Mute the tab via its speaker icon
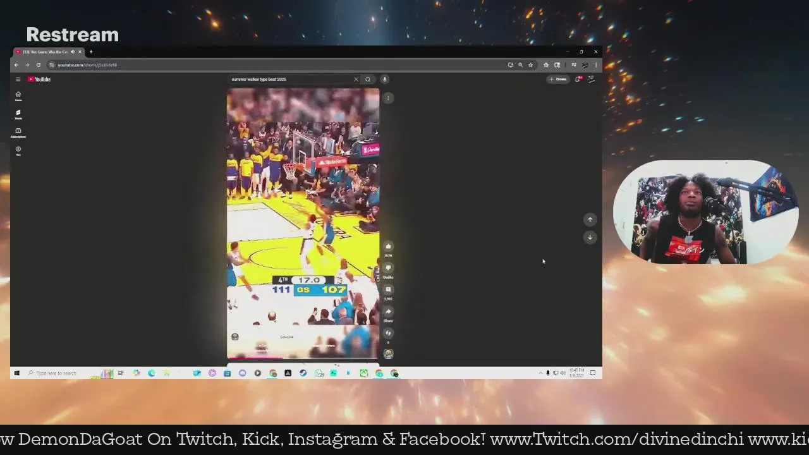This screenshot has width=809, height=455. click(x=73, y=52)
